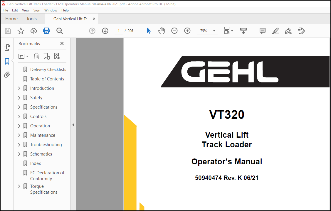Open the File menu
The height and width of the screenshot is (211, 331).
click(5, 10)
